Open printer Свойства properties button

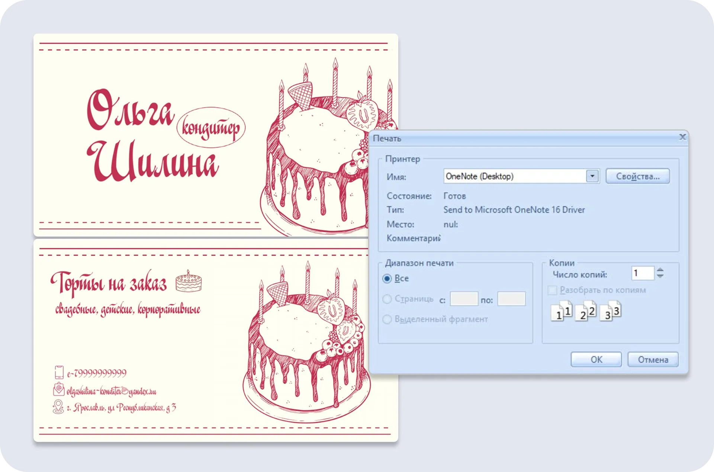point(638,176)
